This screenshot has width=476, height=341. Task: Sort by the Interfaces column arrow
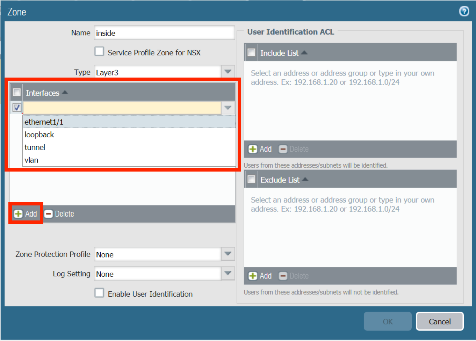[x=65, y=93]
